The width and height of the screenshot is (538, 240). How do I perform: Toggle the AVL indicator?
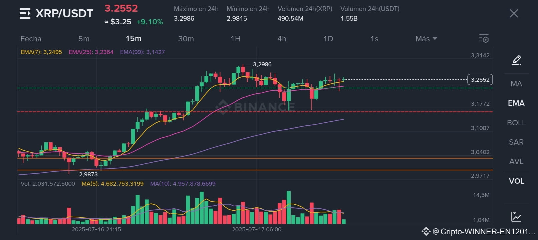[516, 161]
